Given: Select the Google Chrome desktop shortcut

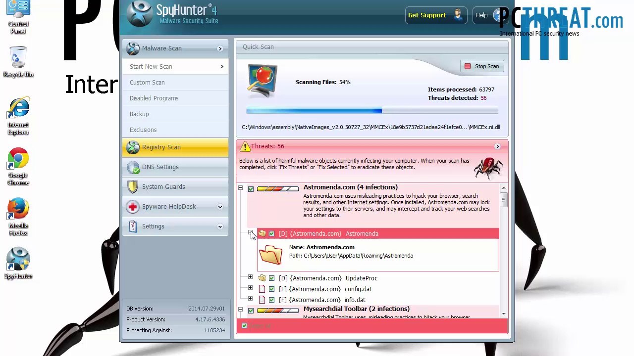Looking at the screenshot, I should [18, 167].
